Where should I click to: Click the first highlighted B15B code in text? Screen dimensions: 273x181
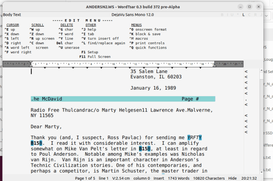[36, 143]
